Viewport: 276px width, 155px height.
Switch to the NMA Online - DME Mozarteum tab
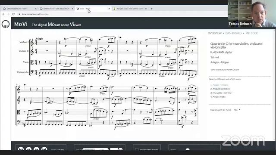coord(56,9)
